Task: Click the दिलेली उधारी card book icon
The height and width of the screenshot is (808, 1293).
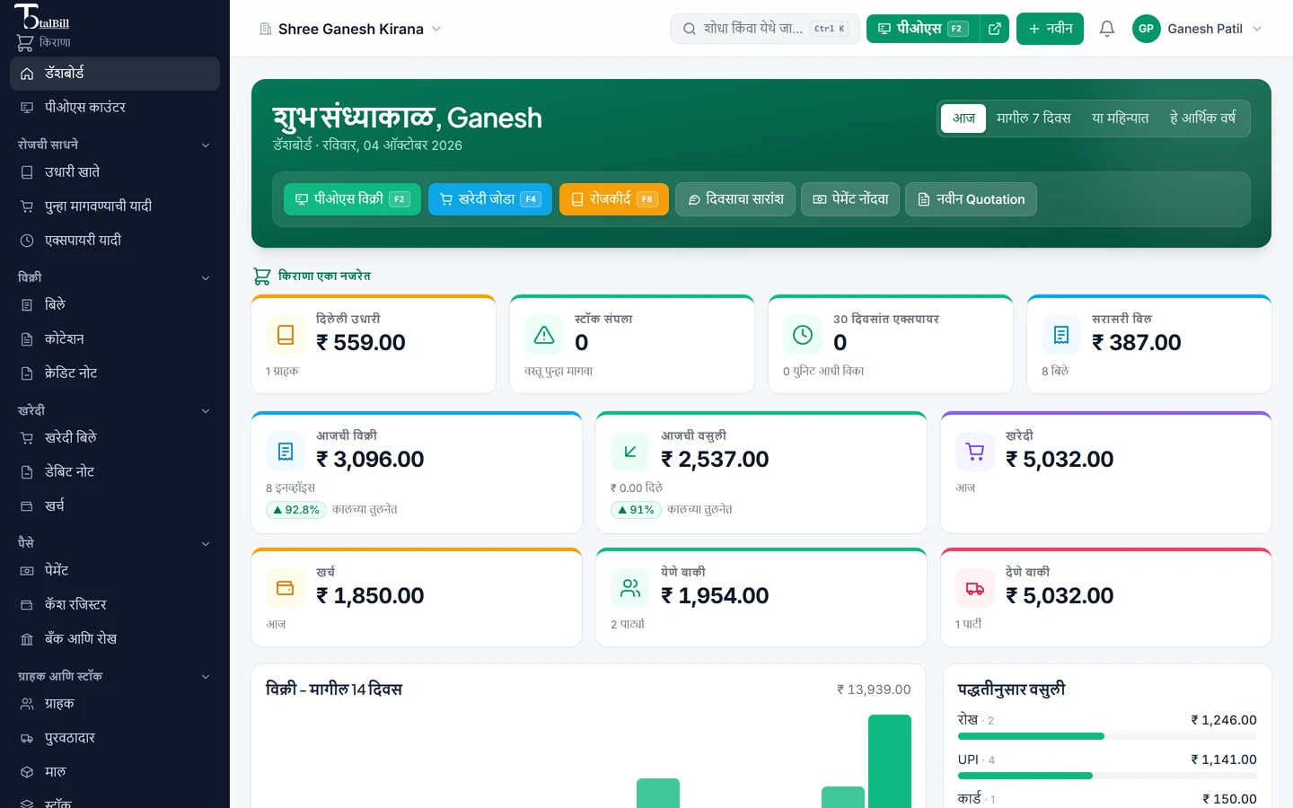Action: pyautogui.click(x=286, y=335)
